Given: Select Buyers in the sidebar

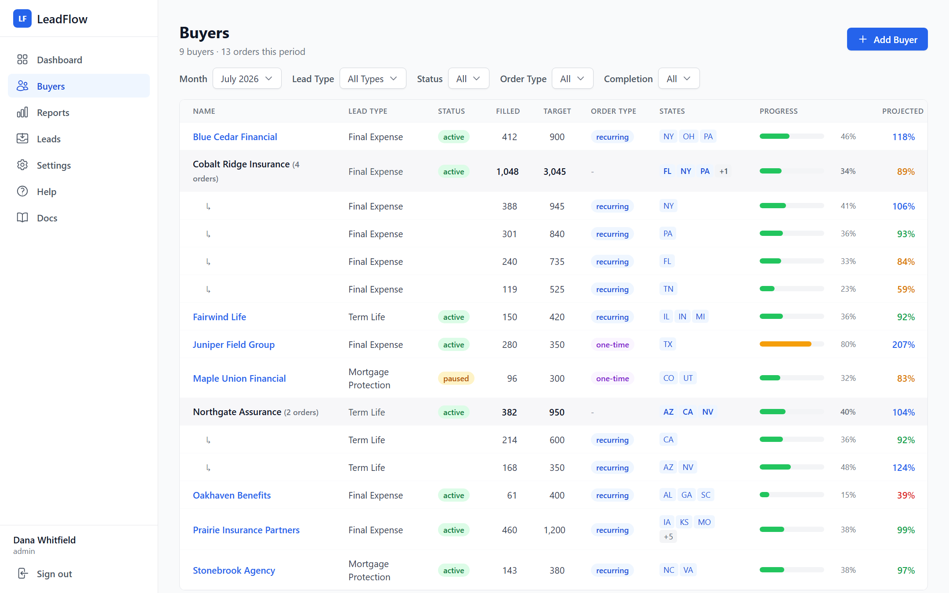Looking at the screenshot, I should (79, 86).
